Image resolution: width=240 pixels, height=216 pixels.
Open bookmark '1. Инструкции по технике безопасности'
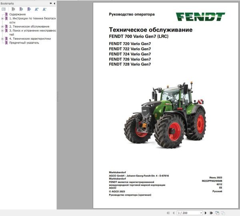point(33,20)
